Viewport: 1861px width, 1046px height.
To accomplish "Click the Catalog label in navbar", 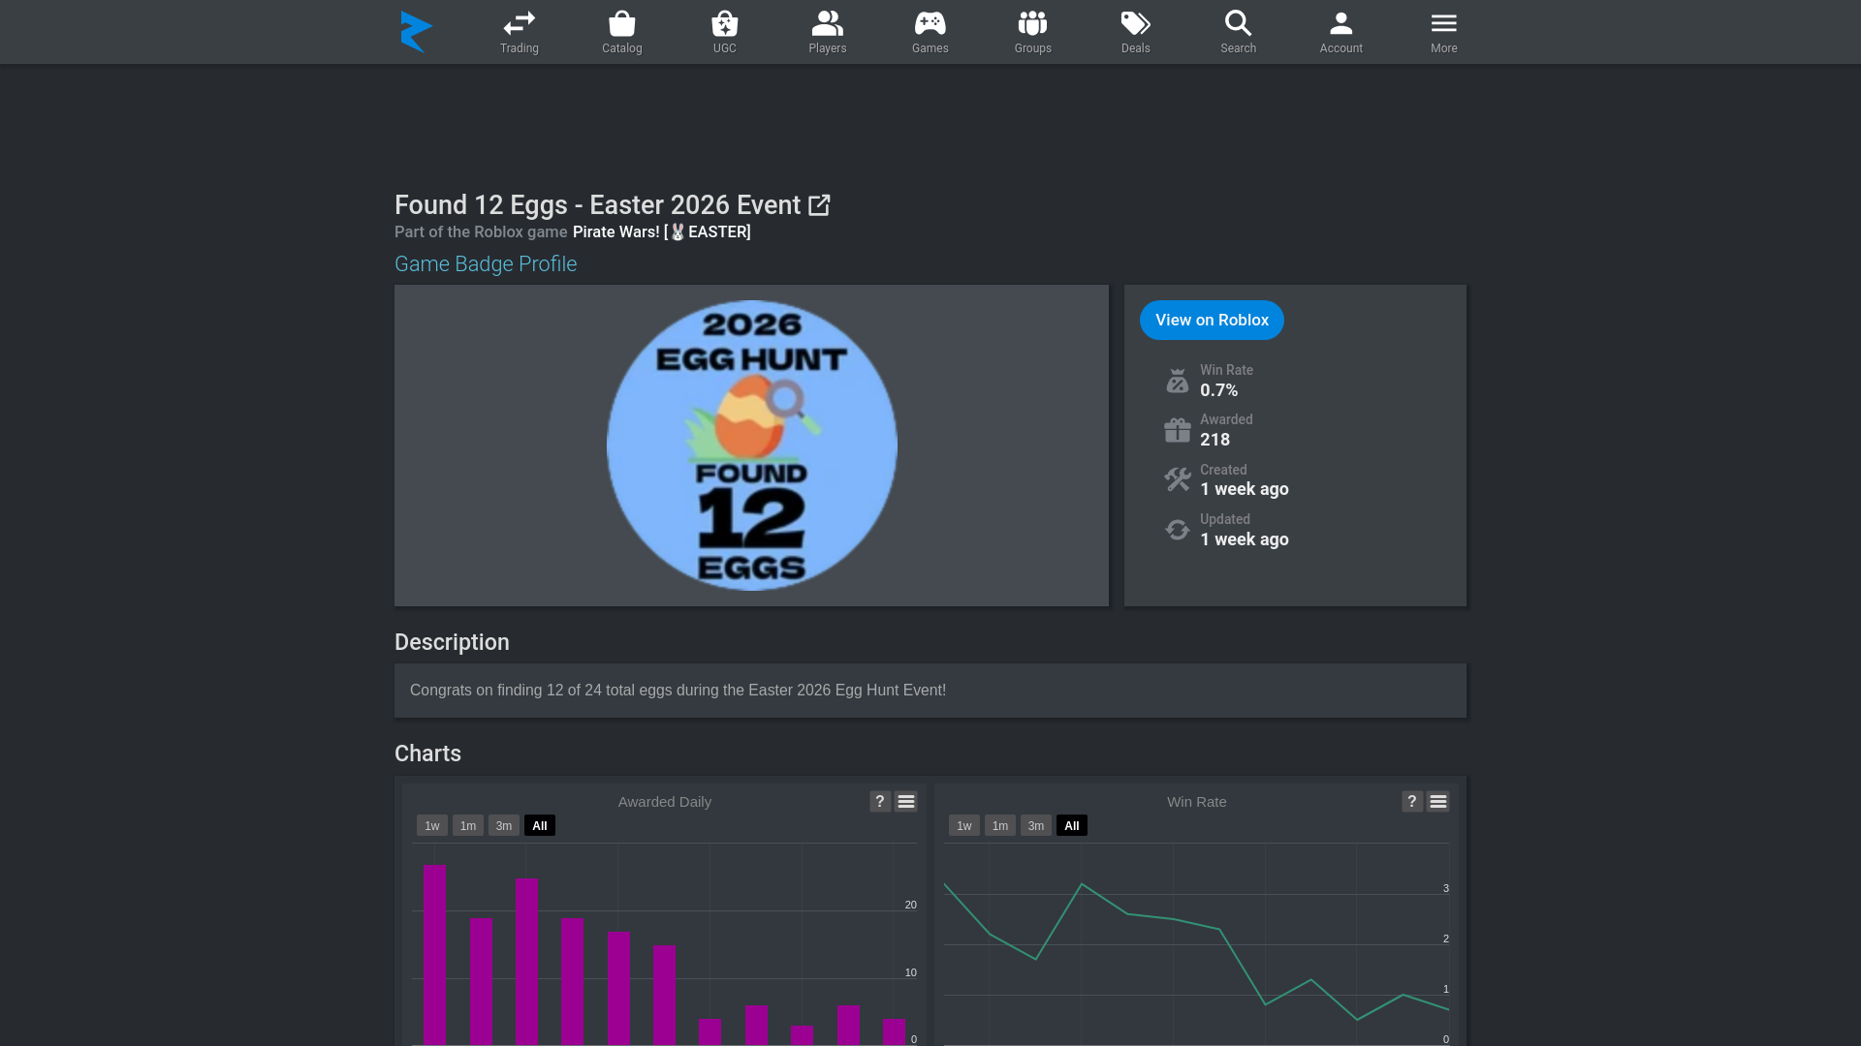I will point(622,48).
